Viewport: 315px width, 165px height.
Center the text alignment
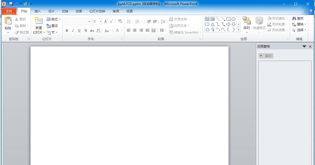click(135, 30)
